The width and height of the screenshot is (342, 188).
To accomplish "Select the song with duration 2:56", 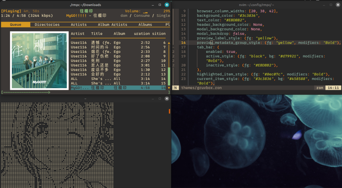I will click(118, 47).
